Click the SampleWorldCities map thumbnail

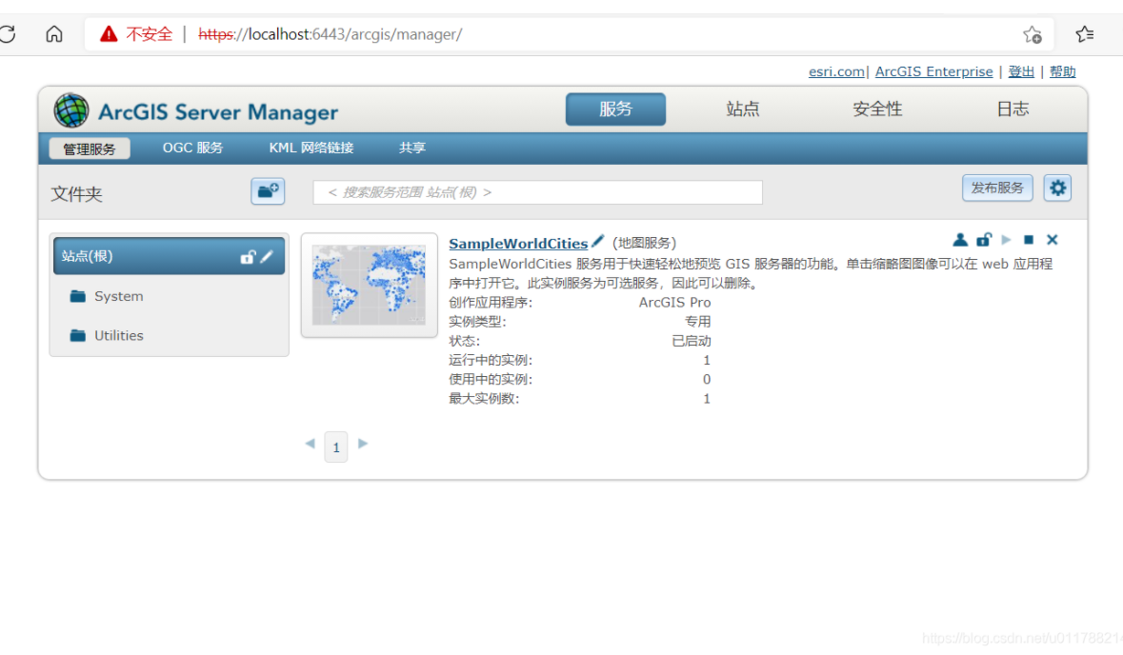370,283
